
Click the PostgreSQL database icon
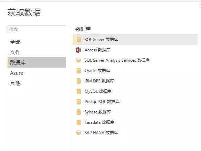pyautogui.click(x=79, y=102)
